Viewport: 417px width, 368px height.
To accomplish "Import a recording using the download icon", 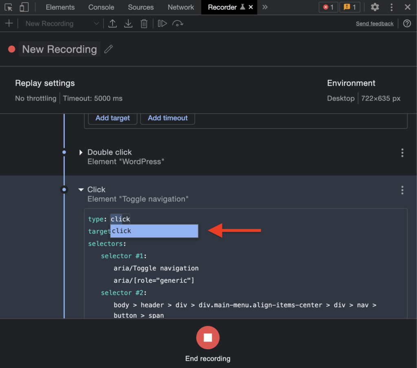I will [128, 23].
